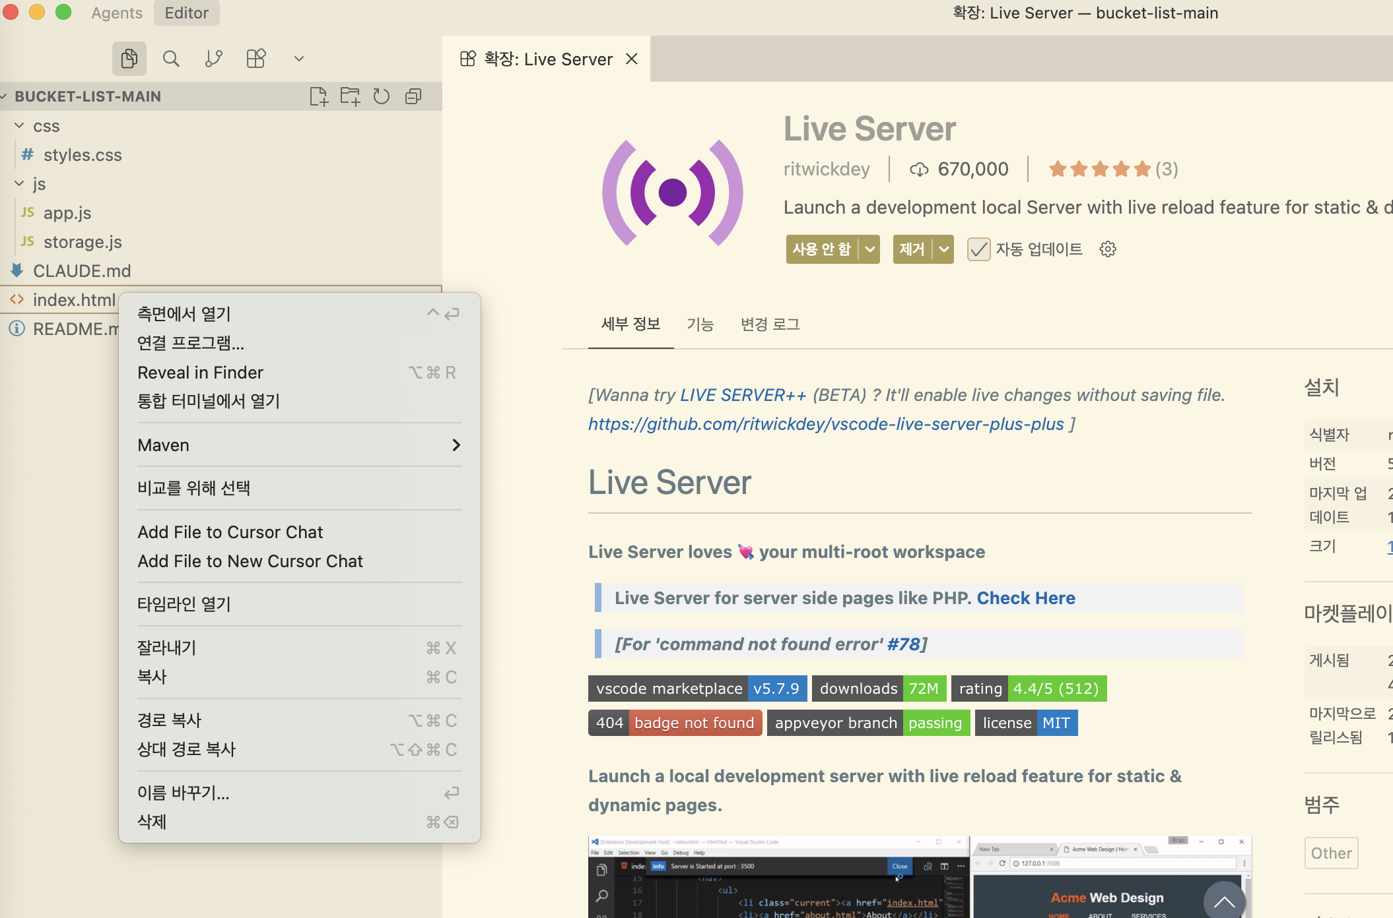Refresh the explorer file tree

coord(382,96)
